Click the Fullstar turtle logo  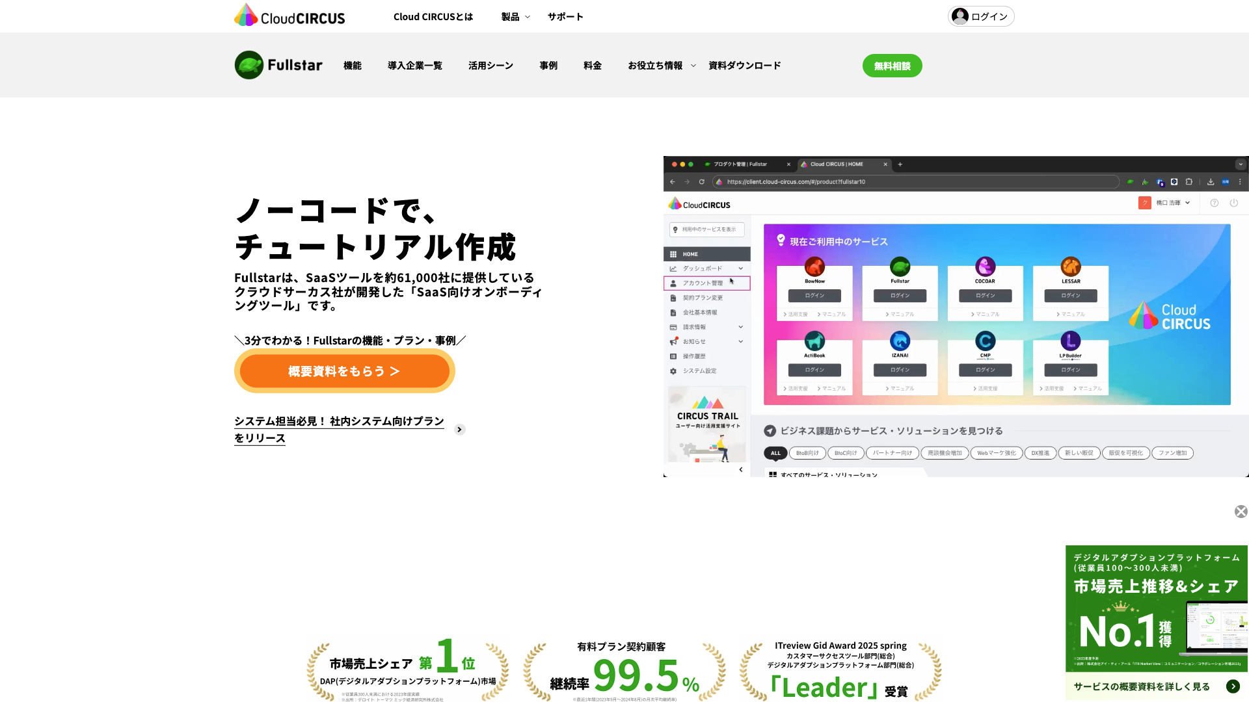point(278,65)
